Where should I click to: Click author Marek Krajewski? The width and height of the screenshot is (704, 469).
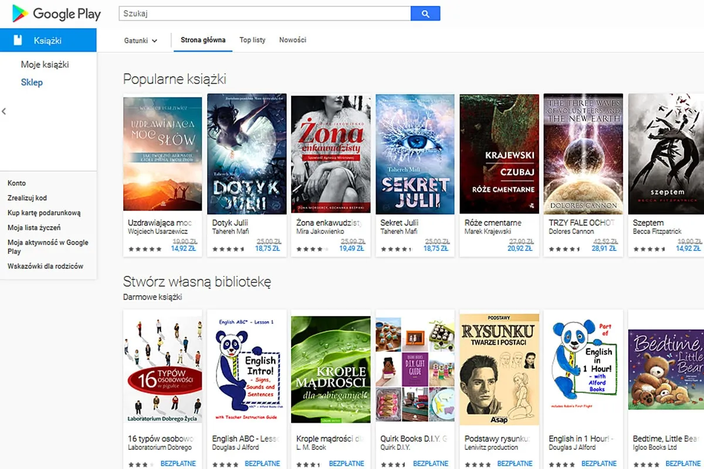(488, 232)
